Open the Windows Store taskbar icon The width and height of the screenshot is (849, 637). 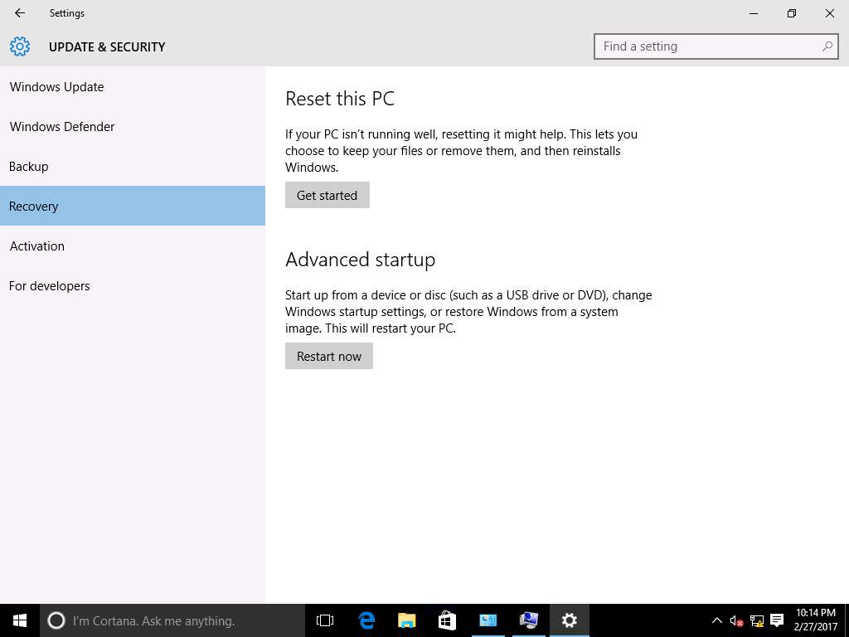[447, 620]
